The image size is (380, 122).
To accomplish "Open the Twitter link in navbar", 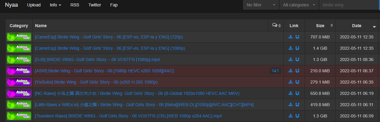I will tap(95, 5).
